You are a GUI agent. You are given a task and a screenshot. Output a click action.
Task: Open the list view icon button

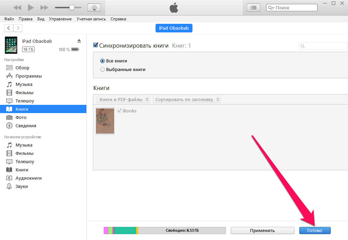[254, 8]
